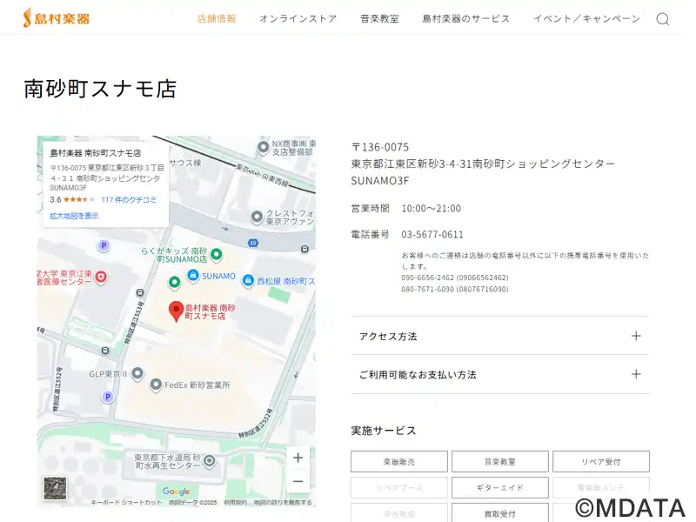Open 117 件のクチコミ reviews link
Image resolution: width=696 pixels, height=522 pixels.
(x=129, y=200)
